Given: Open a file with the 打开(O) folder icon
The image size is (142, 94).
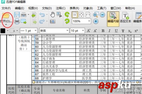Looking at the screenshot, I should click(6, 15).
